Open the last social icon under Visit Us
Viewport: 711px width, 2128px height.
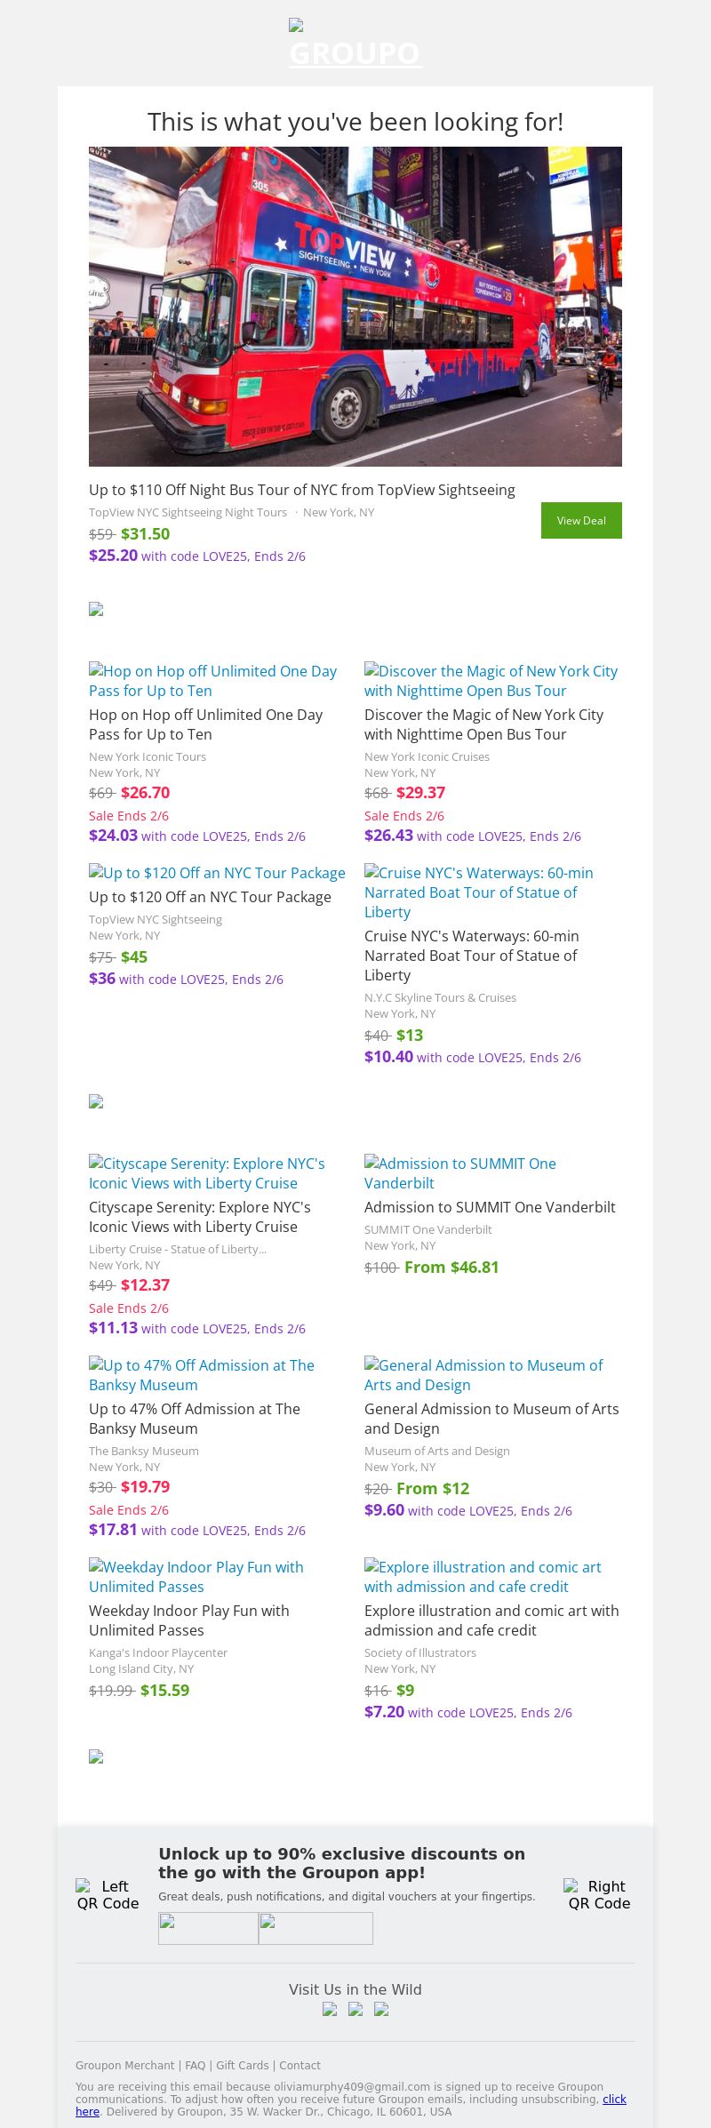coord(381,2009)
